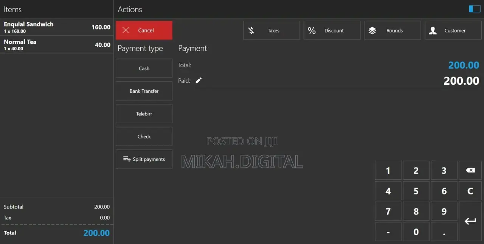
Task: Edit the Paid amount with the pencil icon
Action: coord(199,80)
